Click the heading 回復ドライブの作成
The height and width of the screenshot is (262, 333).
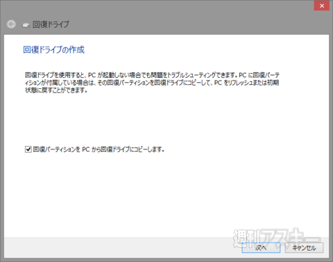(x=54, y=49)
